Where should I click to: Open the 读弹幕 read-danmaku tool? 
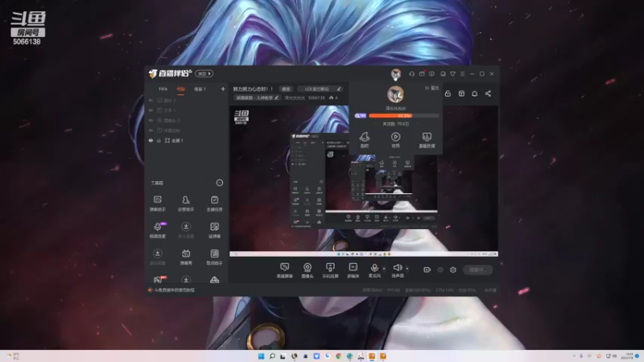214,230
